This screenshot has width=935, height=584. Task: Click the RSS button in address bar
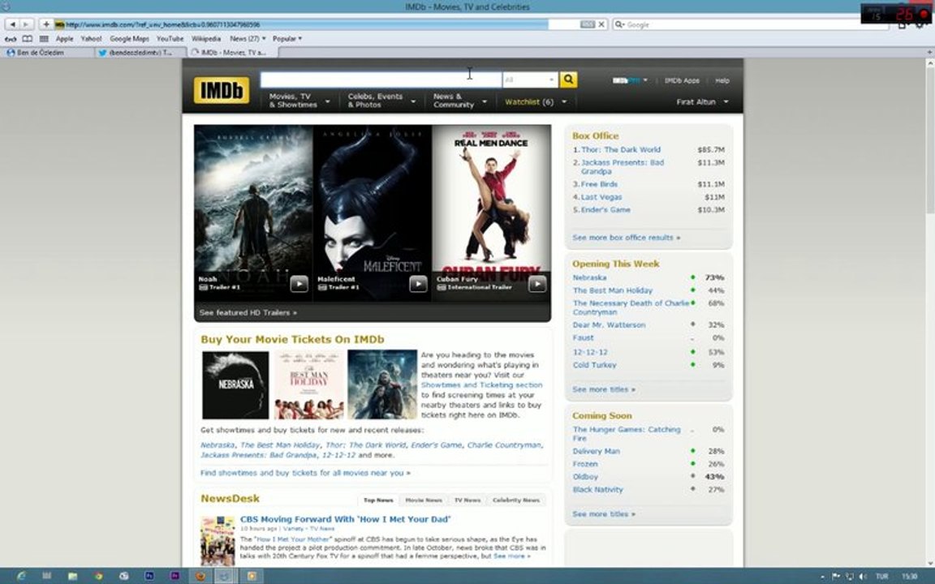tap(588, 24)
